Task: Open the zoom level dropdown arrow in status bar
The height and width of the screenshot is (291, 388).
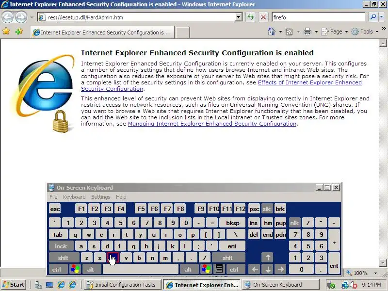Action: 375,273
